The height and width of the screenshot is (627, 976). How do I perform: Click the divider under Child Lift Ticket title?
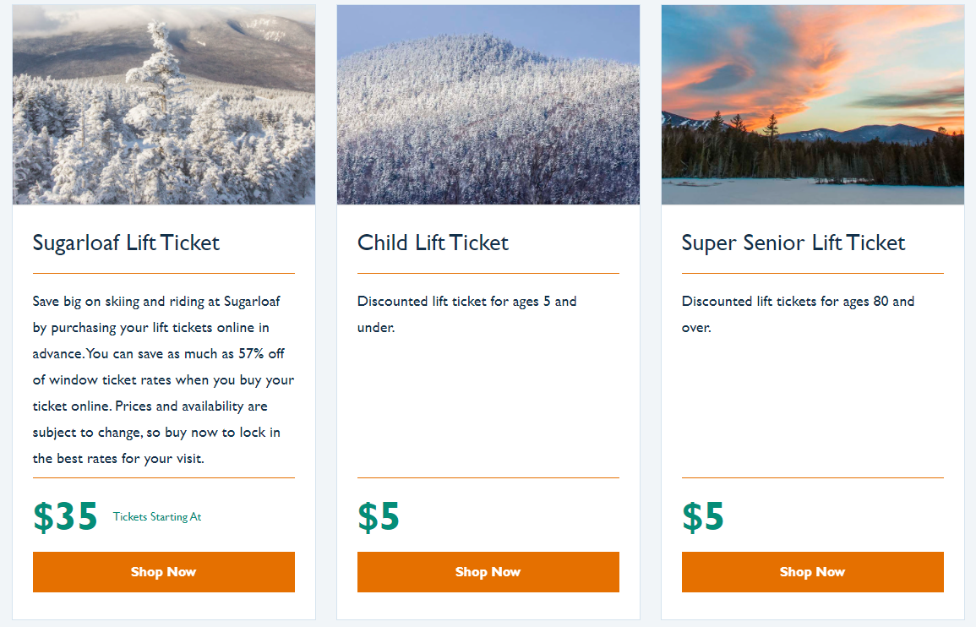(488, 274)
